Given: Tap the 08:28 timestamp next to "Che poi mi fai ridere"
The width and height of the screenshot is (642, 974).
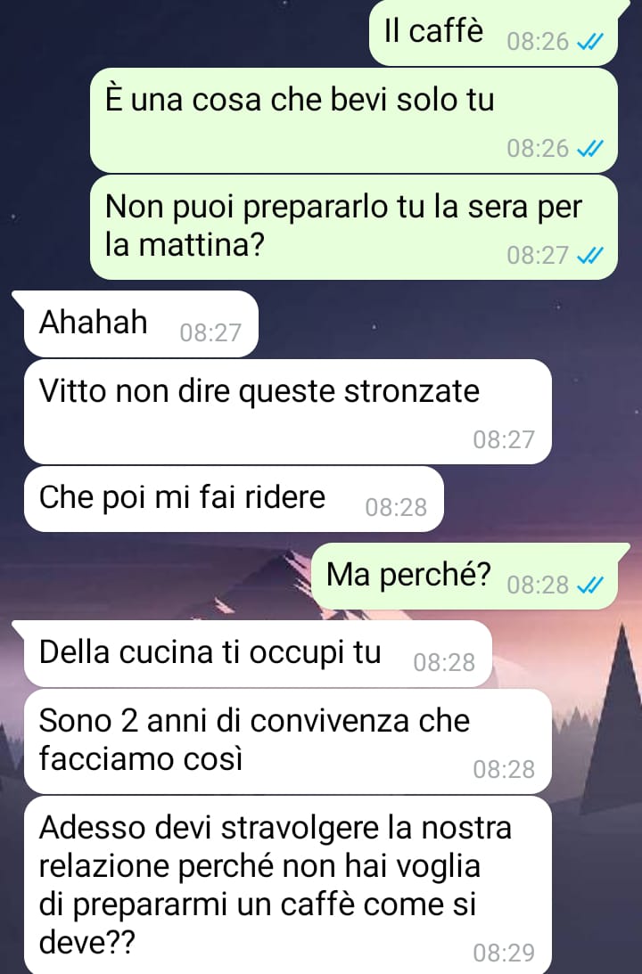Looking at the screenshot, I should click(396, 508).
